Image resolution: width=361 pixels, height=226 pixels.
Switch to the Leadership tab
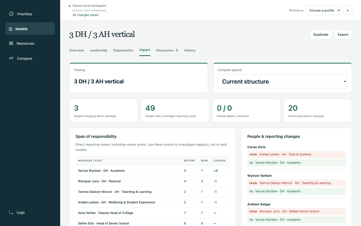[99, 50]
